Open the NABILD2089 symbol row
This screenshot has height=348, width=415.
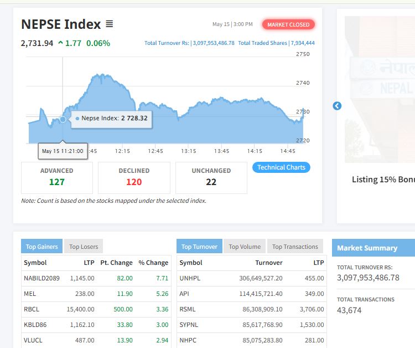[x=96, y=278]
